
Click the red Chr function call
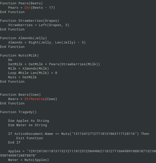(27, 8)
